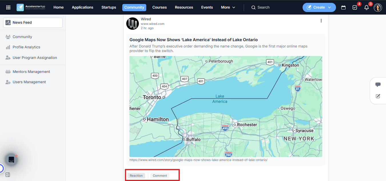Click the User Program Assignation icon

point(8,57)
